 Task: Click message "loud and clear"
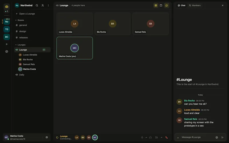coord(192,113)
